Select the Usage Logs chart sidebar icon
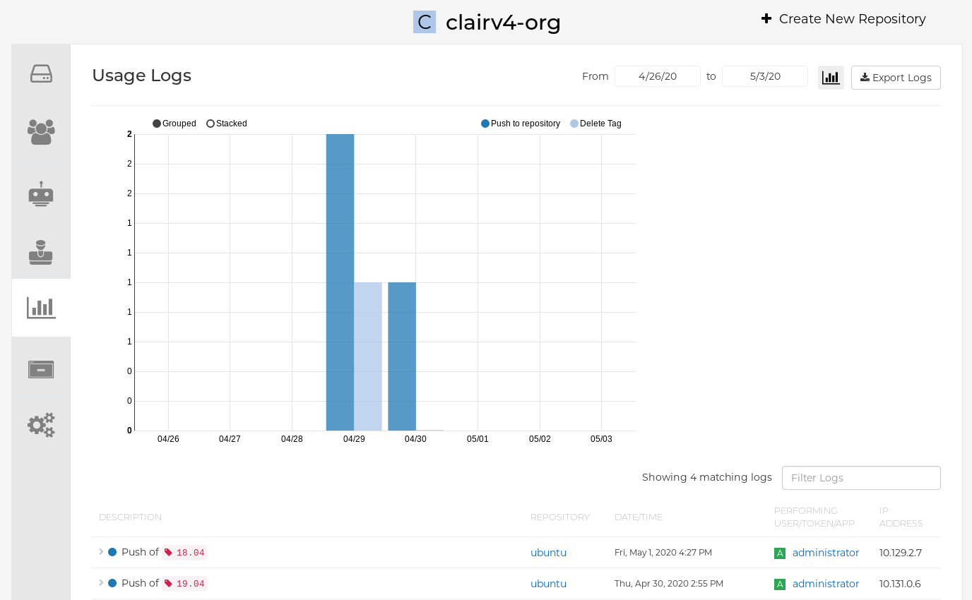This screenshot has height=600, width=972. pos(41,308)
